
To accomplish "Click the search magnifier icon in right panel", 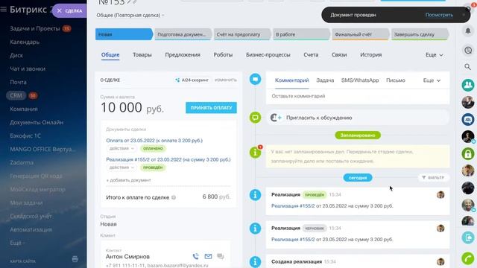I will coord(467,66).
